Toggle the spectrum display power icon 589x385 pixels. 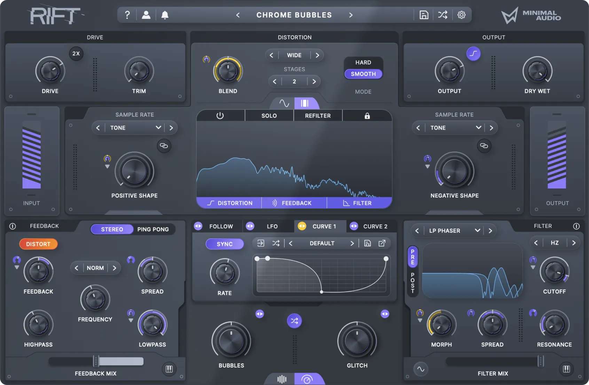coord(220,116)
